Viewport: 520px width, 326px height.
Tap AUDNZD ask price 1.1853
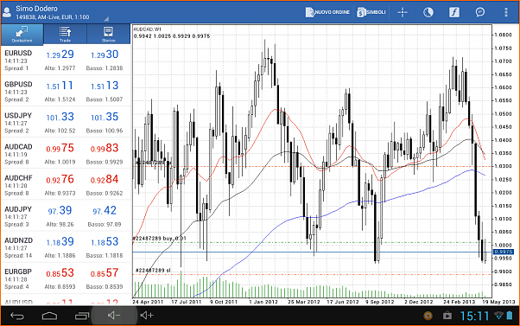[105, 241]
